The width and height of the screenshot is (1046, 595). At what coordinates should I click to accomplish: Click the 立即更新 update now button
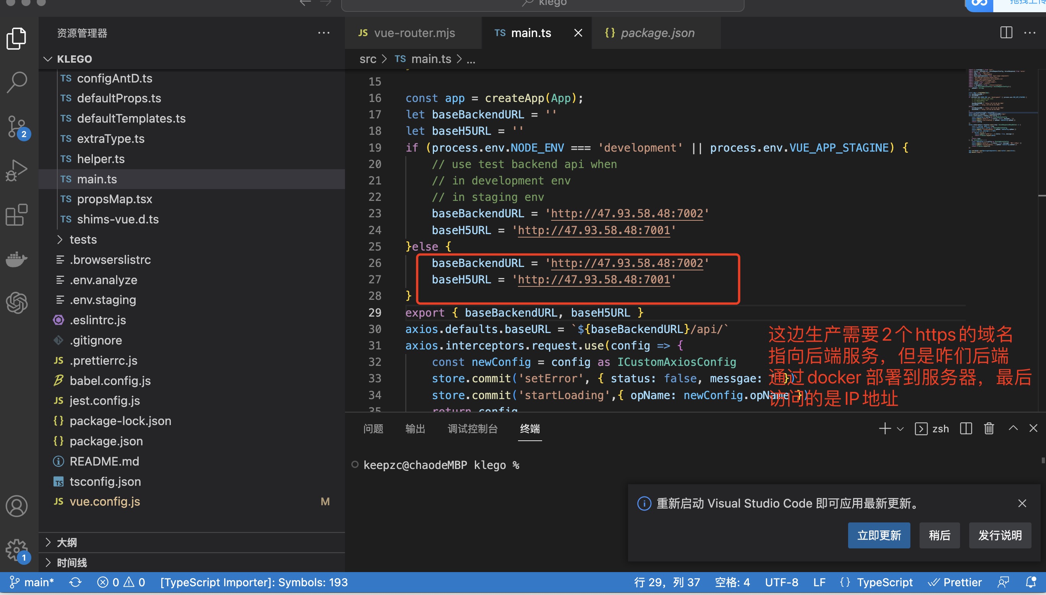(x=879, y=535)
